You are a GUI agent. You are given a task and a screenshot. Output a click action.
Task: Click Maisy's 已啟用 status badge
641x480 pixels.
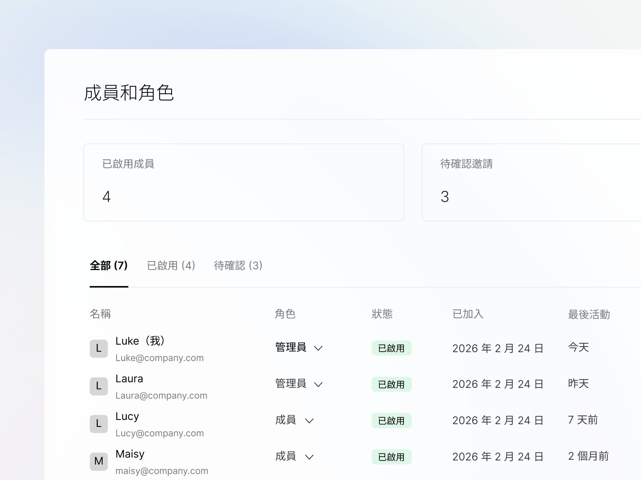point(391,457)
